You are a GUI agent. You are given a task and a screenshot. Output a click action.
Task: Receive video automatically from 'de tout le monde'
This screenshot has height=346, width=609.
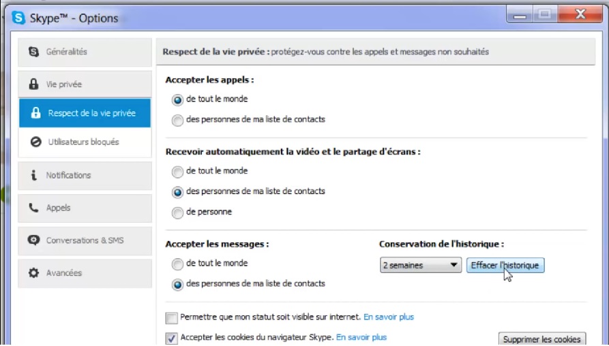pos(177,172)
